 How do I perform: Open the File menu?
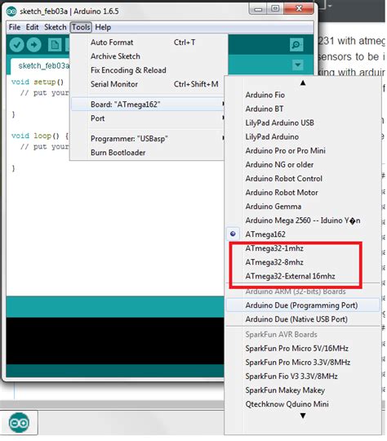click(x=15, y=27)
